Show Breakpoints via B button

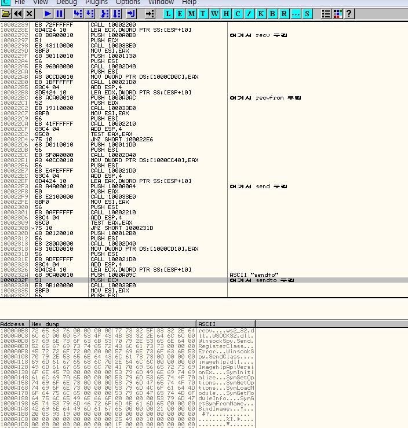(x=272, y=14)
